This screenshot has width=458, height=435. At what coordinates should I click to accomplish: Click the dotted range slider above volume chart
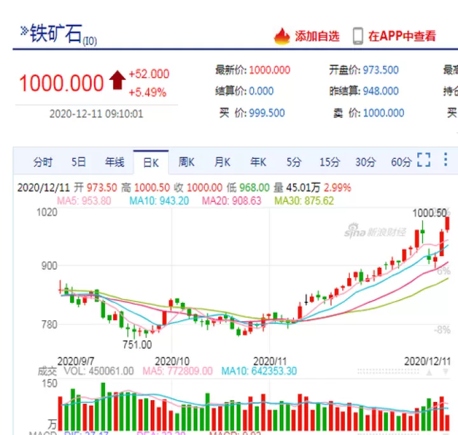pos(388,371)
